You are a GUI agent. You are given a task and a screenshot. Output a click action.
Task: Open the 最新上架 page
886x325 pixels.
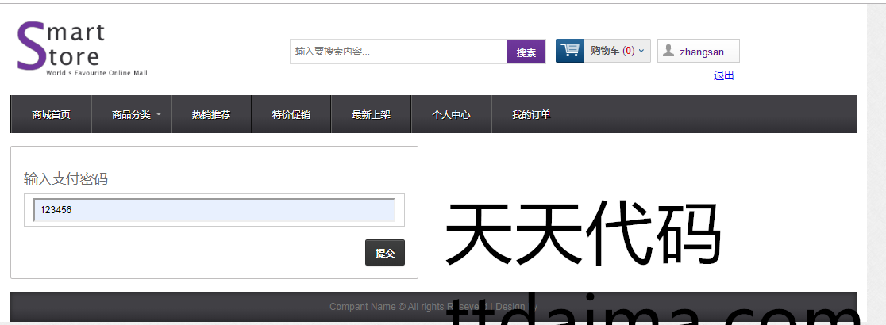[372, 115]
